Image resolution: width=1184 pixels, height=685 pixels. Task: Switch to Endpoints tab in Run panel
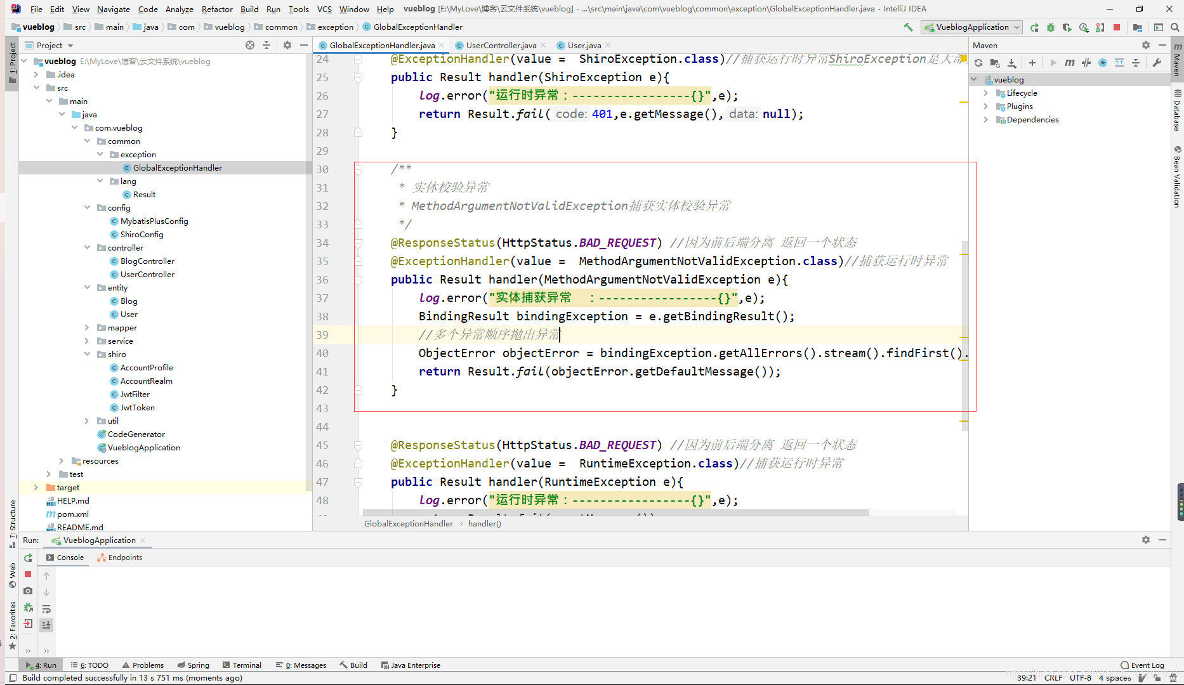[120, 558]
